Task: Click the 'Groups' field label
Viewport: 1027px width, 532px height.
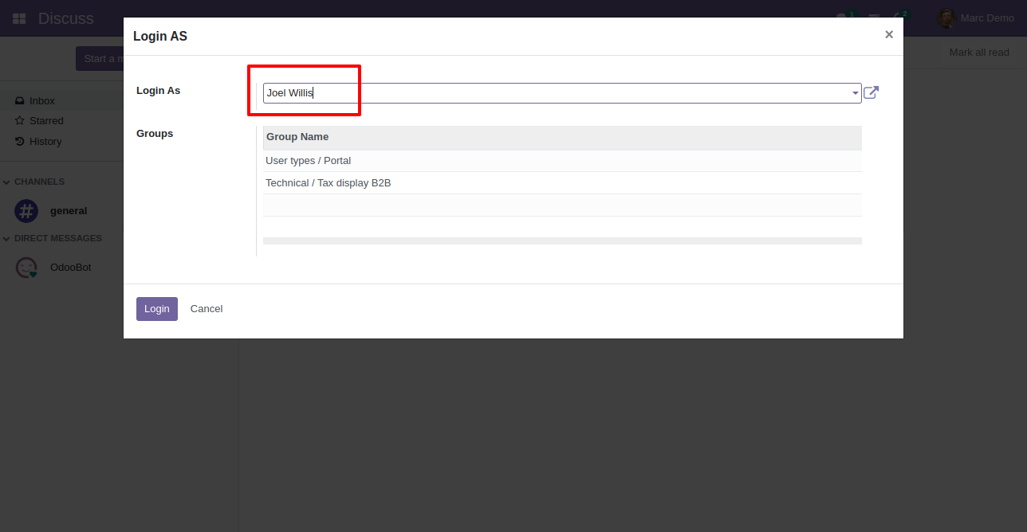Action: (155, 134)
